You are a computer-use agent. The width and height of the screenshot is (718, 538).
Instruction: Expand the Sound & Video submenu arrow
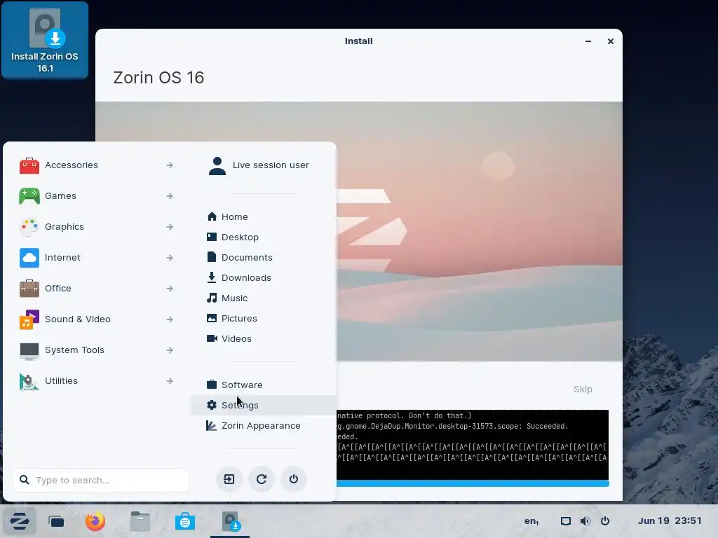170,319
